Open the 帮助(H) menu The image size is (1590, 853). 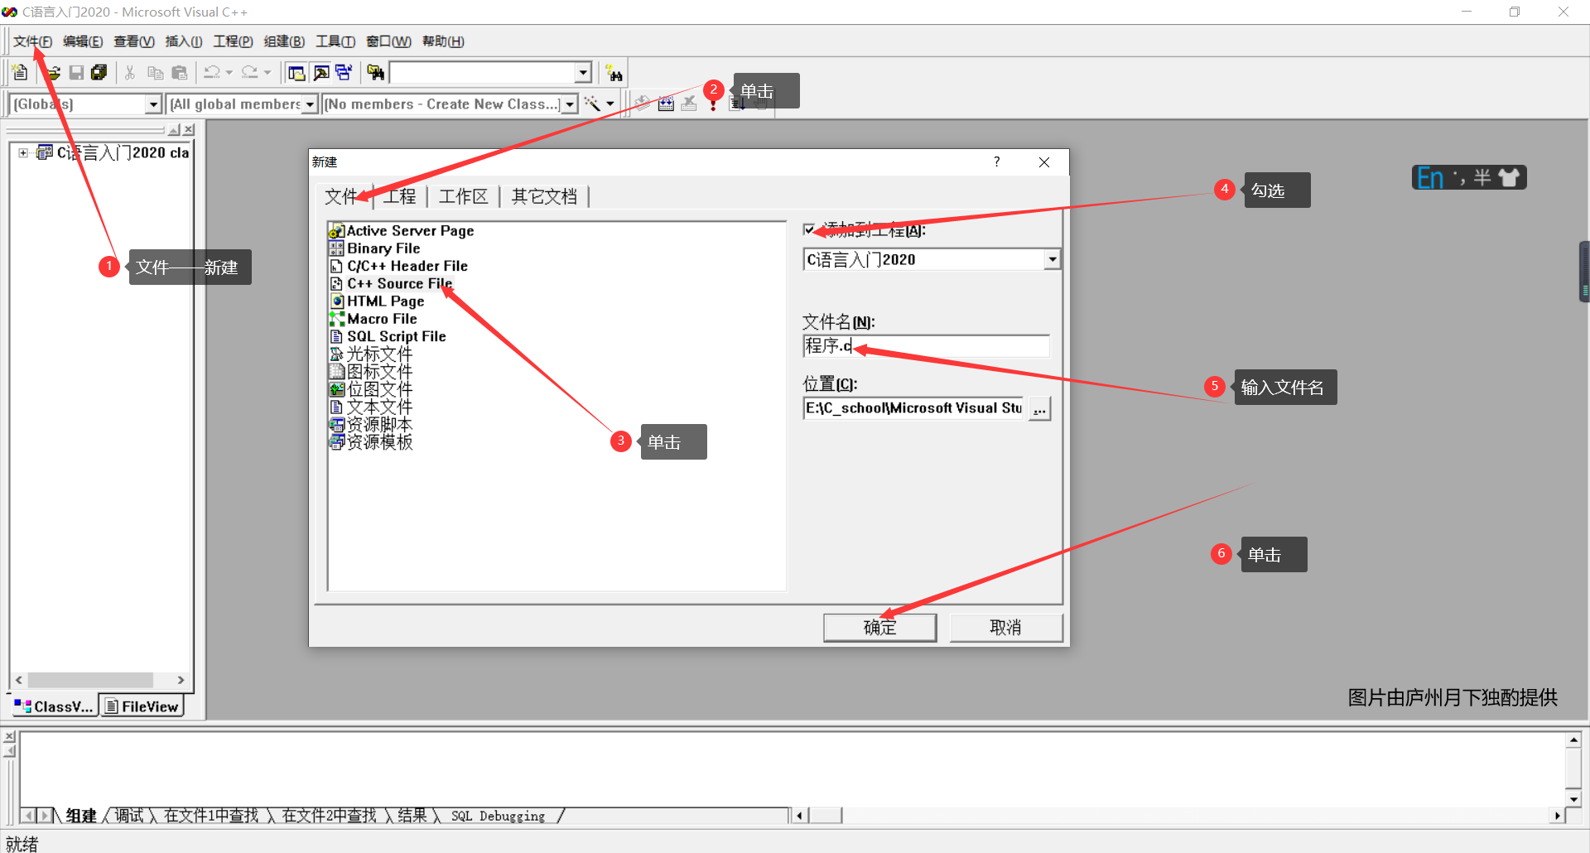(443, 41)
